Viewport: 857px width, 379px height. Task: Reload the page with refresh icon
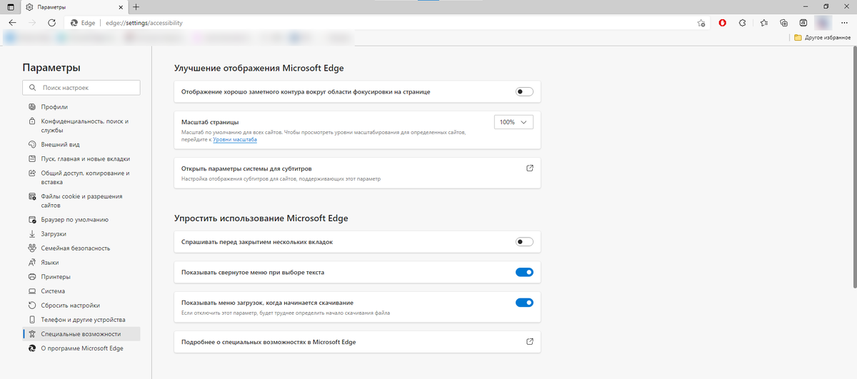pyautogui.click(x=52, y=23)
